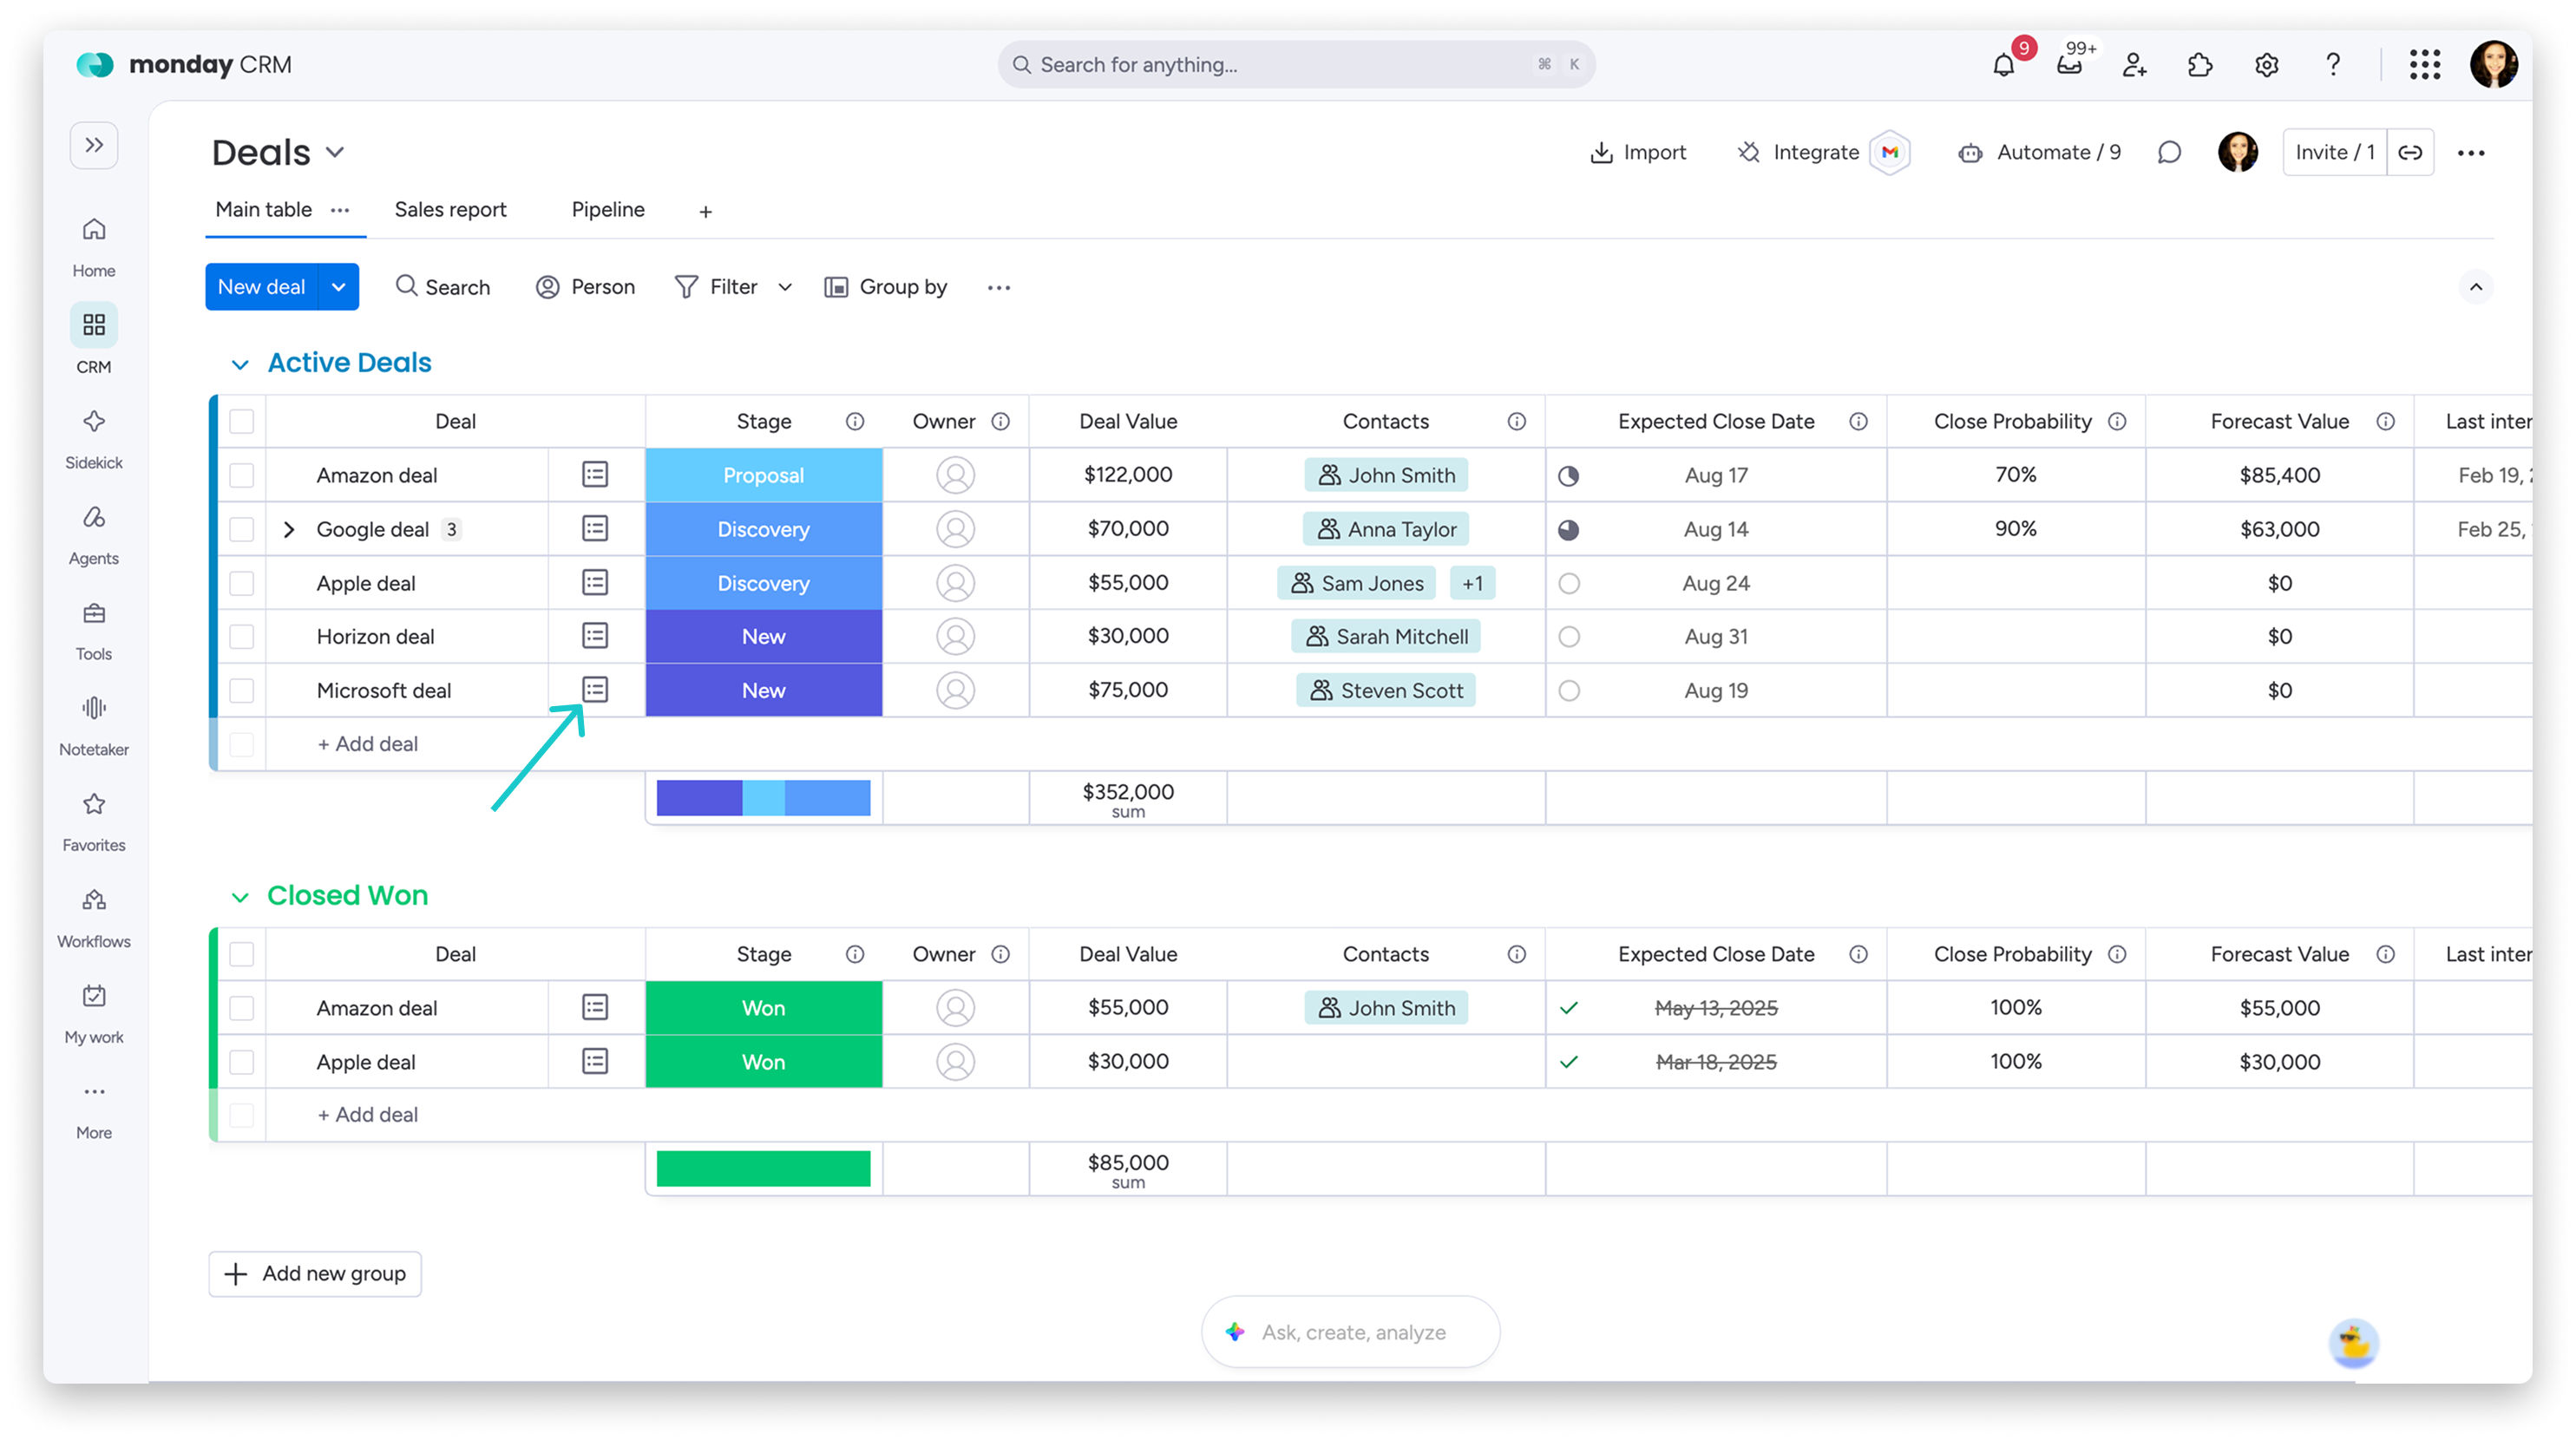
Task: Open the Filter dropdown chevron
Action: point(785,287)
